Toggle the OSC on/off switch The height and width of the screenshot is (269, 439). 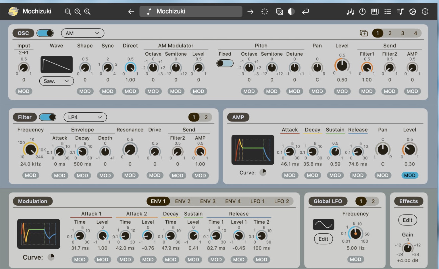click(x=45, y=33)
